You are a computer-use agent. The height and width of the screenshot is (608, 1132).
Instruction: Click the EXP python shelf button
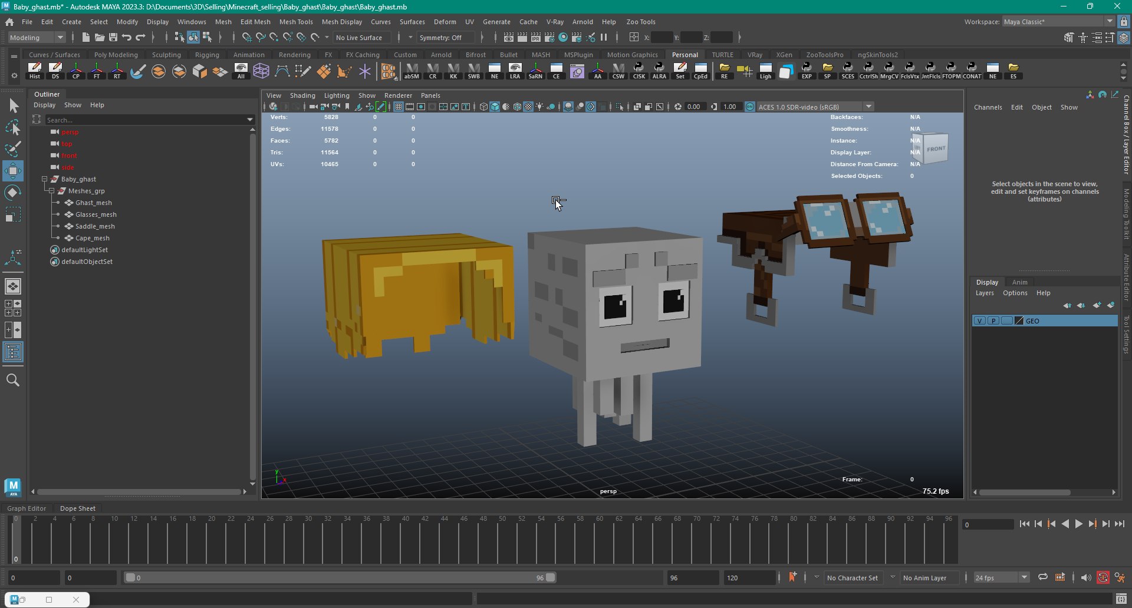pos(807,71)
